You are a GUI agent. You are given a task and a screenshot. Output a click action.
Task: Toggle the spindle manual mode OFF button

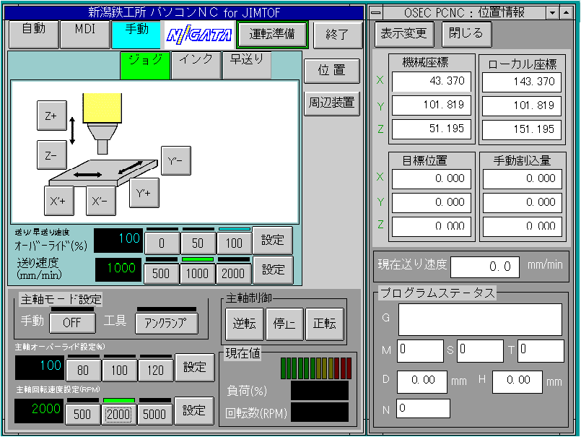pyautogui.click(x=71, y=322)
